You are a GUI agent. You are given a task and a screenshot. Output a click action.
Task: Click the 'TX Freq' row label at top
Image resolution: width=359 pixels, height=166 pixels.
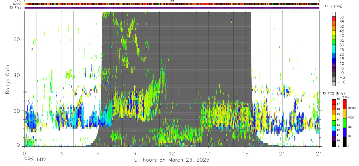(x=15, y=8)
